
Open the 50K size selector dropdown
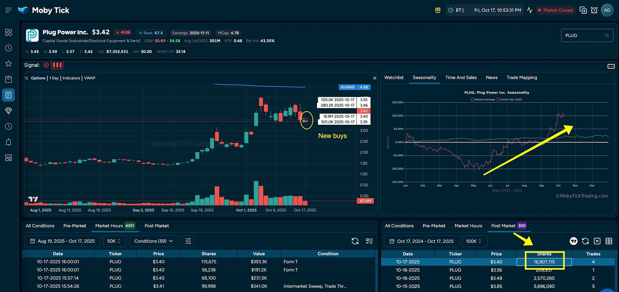114,241
